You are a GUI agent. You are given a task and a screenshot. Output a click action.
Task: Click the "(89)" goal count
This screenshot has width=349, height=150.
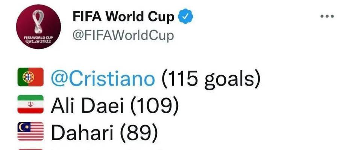[x=139, y=133]
